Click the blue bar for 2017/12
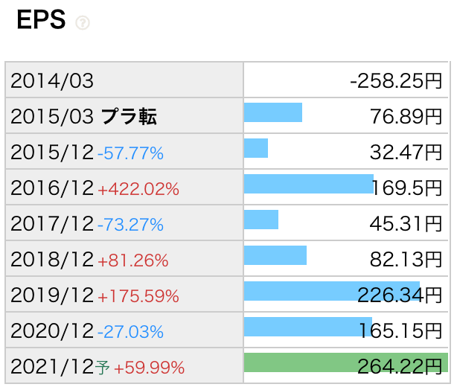Screen dimensions: 457x387 pyautogui.click(x=261, y=220)
